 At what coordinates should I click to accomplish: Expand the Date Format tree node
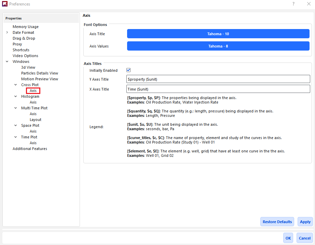pyautogui.click(x=7, y=32)
